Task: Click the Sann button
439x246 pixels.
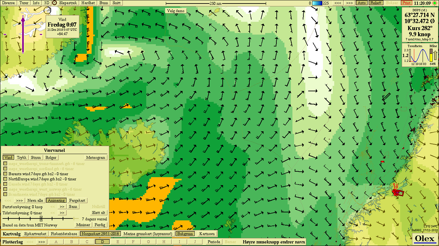Action: tap(74, 207)
